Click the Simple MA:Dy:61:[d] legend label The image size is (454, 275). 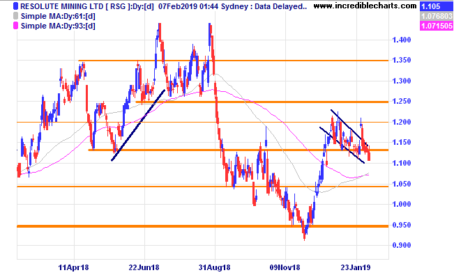click(x=58, y=16)
